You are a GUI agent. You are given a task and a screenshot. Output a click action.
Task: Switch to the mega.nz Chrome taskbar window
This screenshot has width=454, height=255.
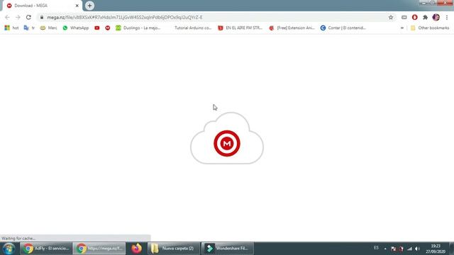(99, 249)
